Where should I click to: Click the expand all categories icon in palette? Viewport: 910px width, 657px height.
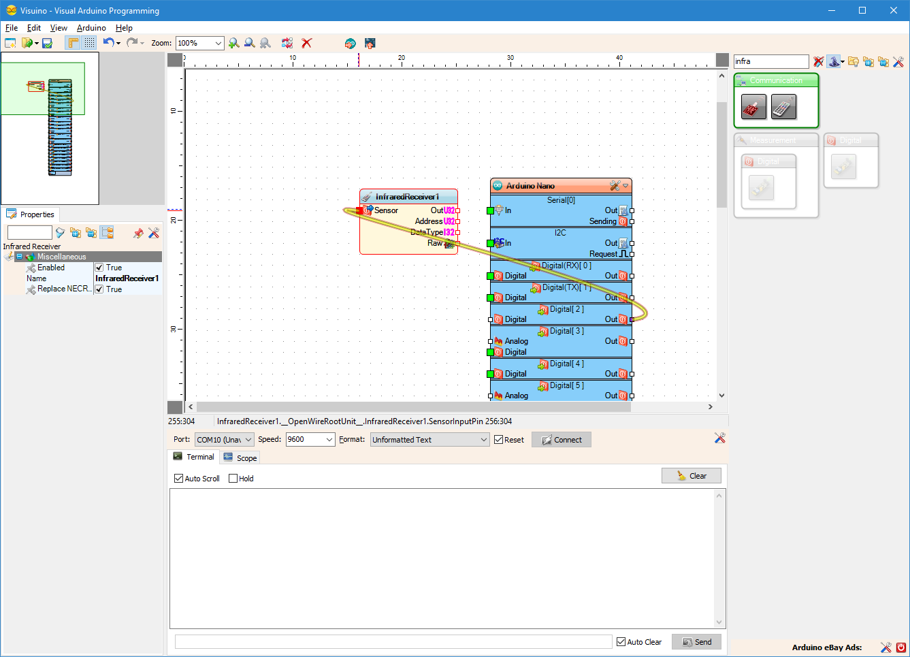click(x=868, y=61)
